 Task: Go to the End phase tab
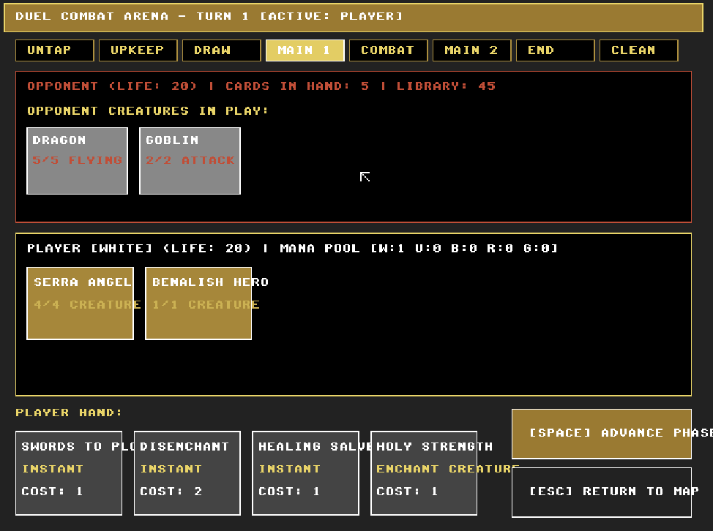tap(555, 50)
